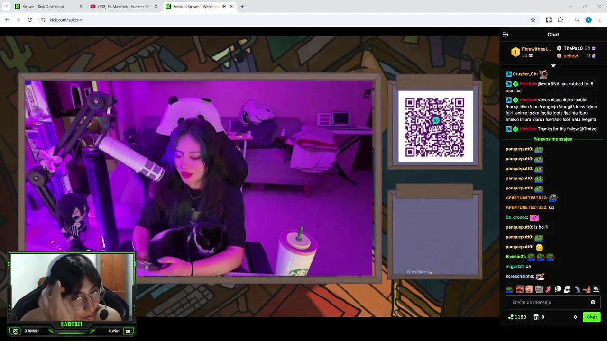Open Chrome three-dot menu

600,20
